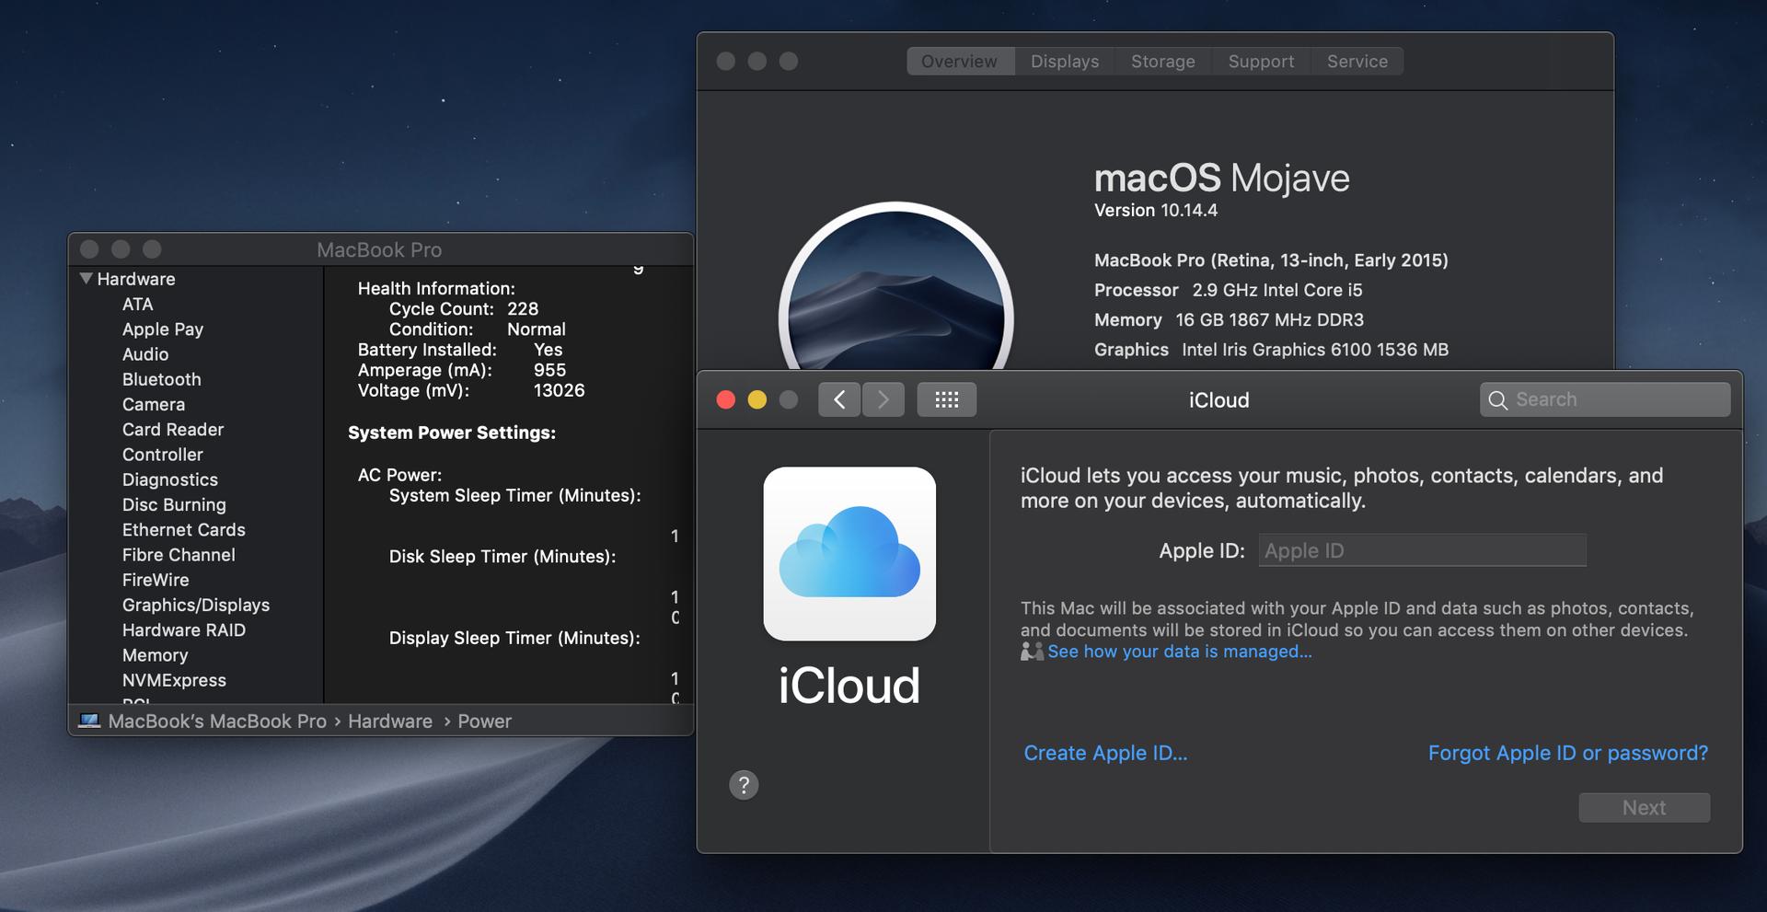Image resolution: width=1767 pixels, height=912 pixels.
Task: Select Audio in Hardware list
Action: coord(145,354)
